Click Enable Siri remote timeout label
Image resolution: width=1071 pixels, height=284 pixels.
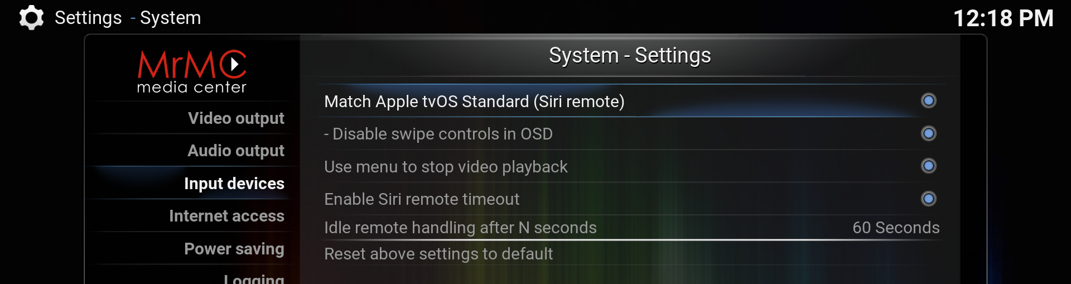[422, 199]
